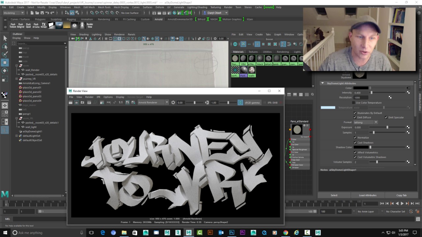Click the Save scene floppy icon
This screenshot has width=422, height=237.
coord(42,13)
